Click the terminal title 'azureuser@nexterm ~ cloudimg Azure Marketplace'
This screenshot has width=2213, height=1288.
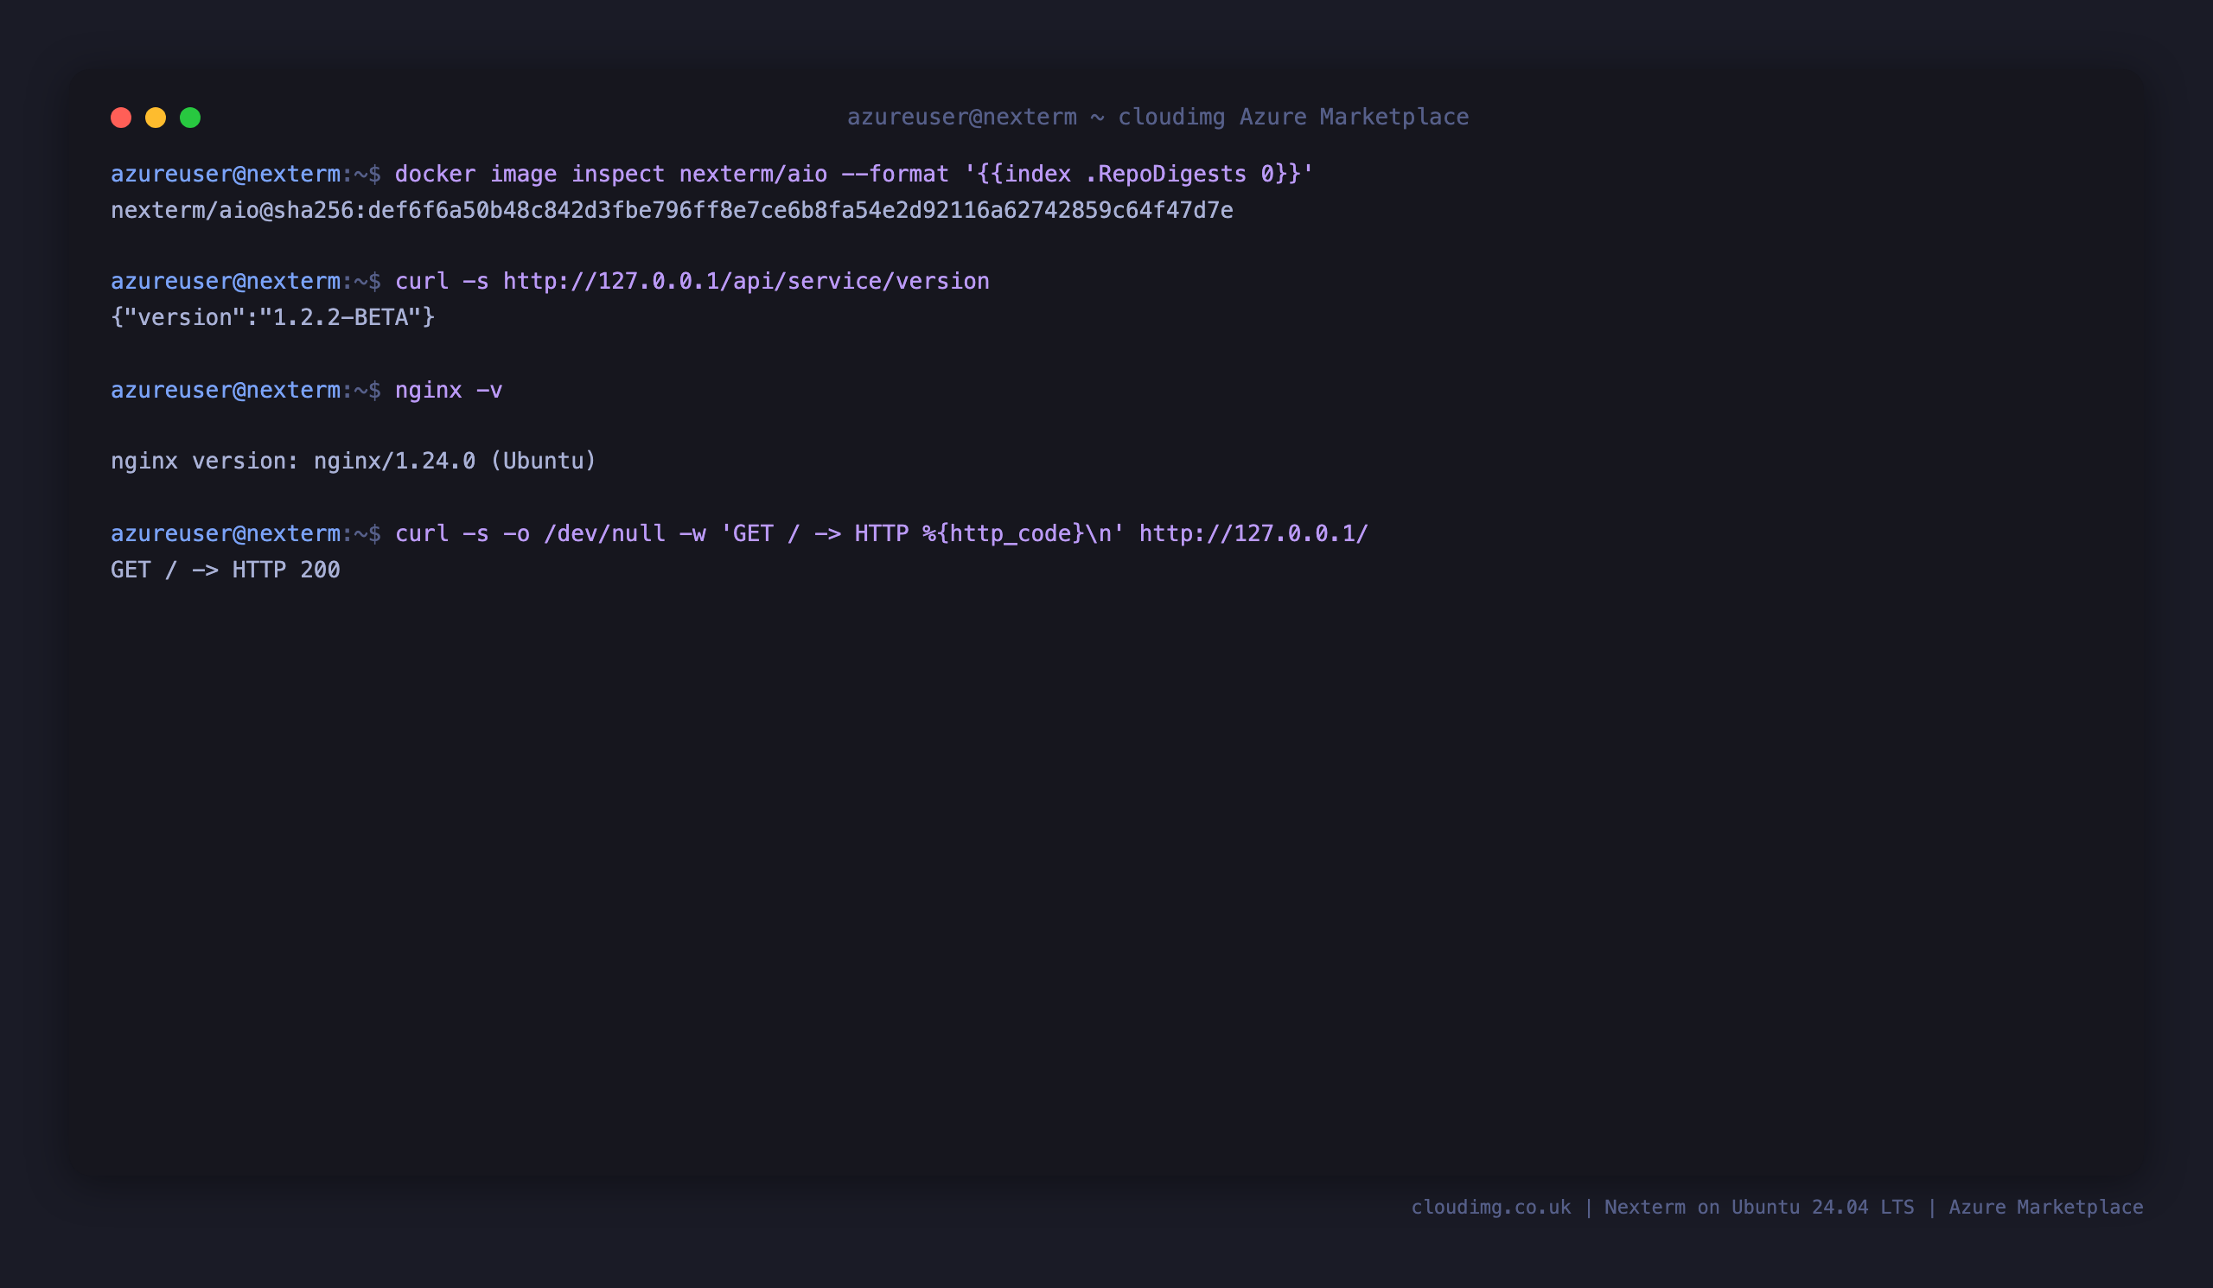[1158, 117]
